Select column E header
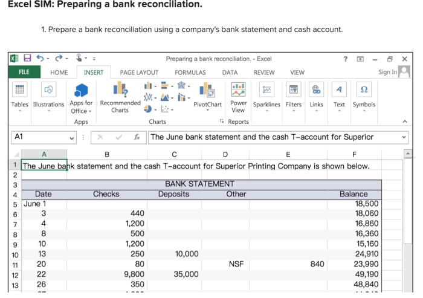The width and height of the screenshot is (423, 298). 288,154
